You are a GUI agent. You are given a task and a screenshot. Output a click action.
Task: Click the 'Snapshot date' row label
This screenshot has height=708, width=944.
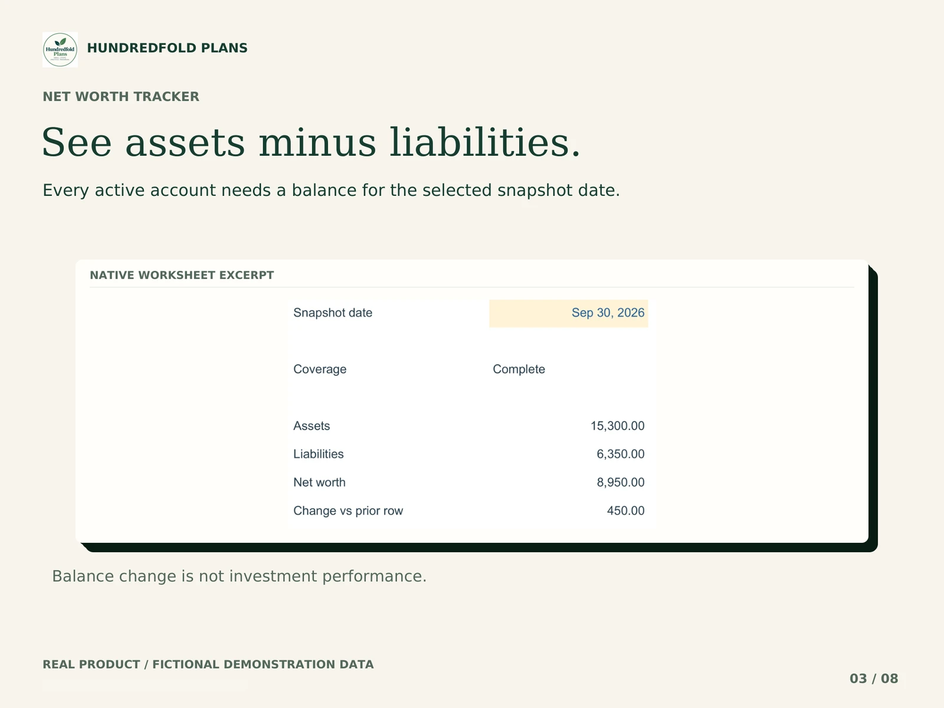click(x=333, y=313)
